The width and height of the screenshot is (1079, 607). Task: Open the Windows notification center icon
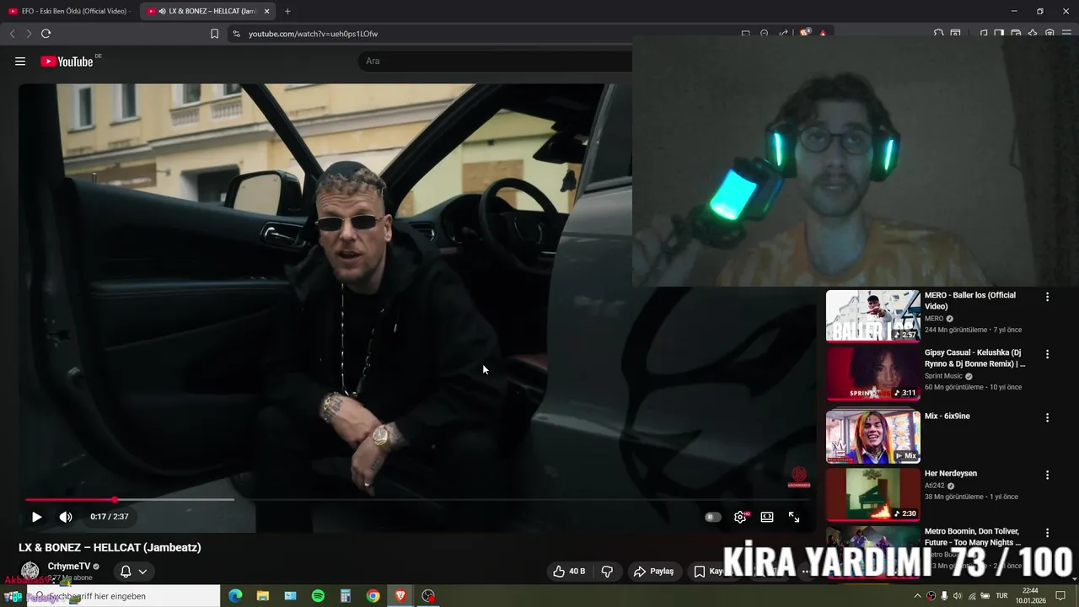point(1060,596)
